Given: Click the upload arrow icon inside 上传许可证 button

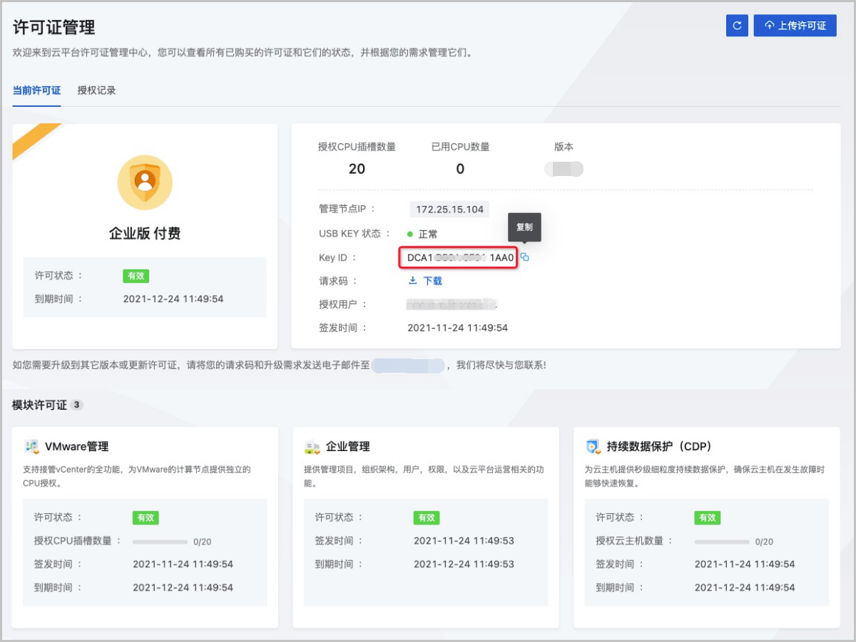Looking at the screenshot, I should (769, 25).
